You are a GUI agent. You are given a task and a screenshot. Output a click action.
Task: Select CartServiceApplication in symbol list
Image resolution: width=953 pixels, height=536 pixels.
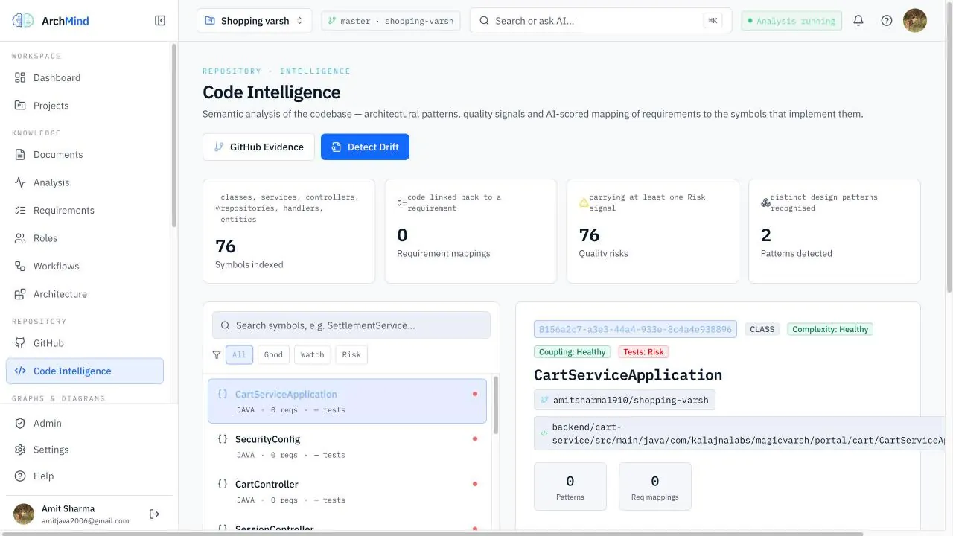347,401
